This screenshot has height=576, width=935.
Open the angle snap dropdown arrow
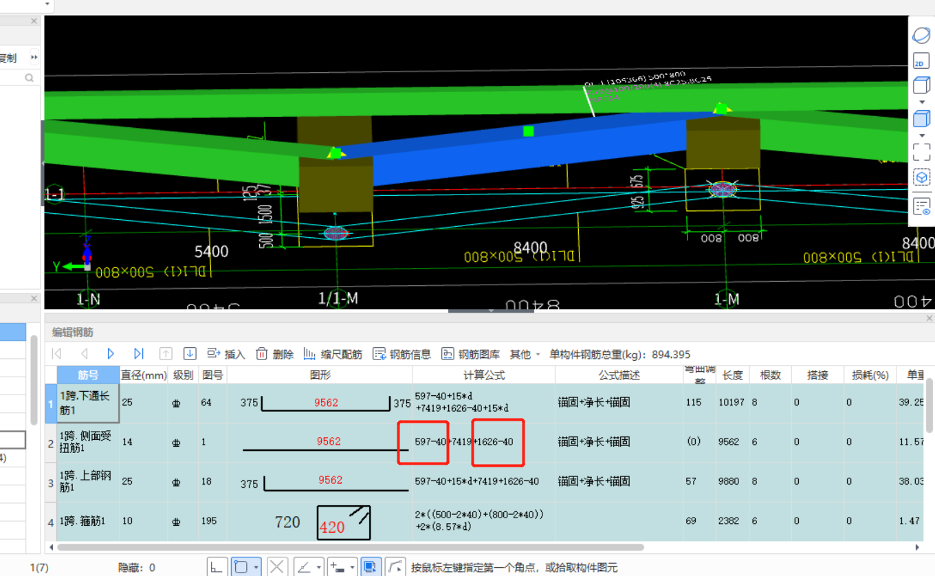pos(319,568)
